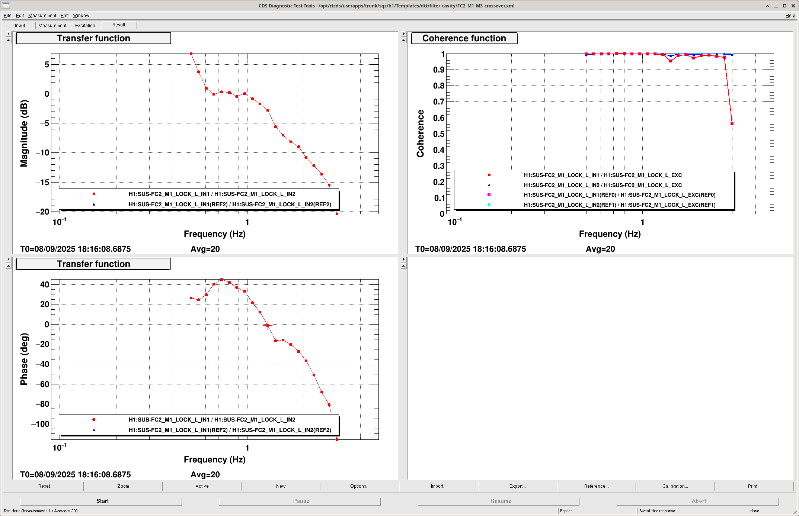The image size is (799, 516).
Task: Switch to the Excitation tab
Action: click(x=85, y=26)
